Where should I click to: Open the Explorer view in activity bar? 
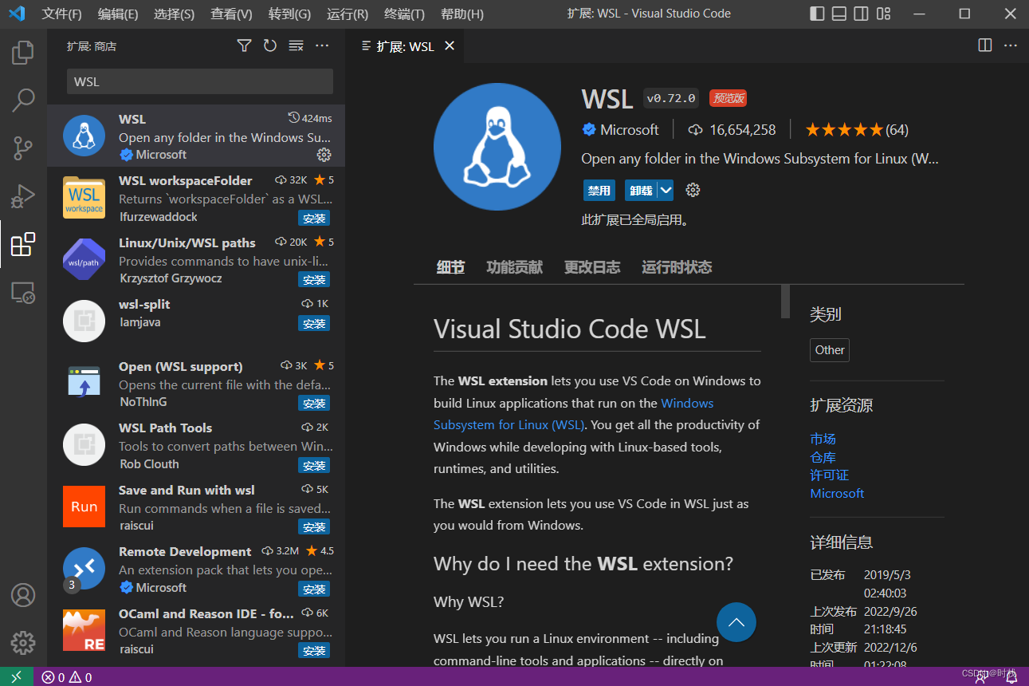coord(23,53)
